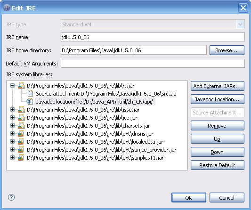This screenshot has width=251, height=210.
Task: Select the Source attachment file icon
Action: 30,94
